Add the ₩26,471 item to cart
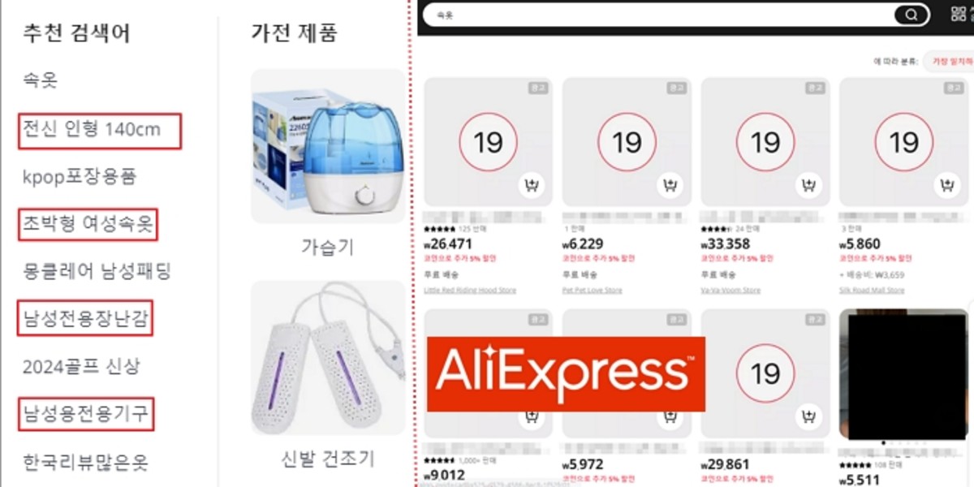This screenshot has height=487, width=974. (x=531, y=186)
